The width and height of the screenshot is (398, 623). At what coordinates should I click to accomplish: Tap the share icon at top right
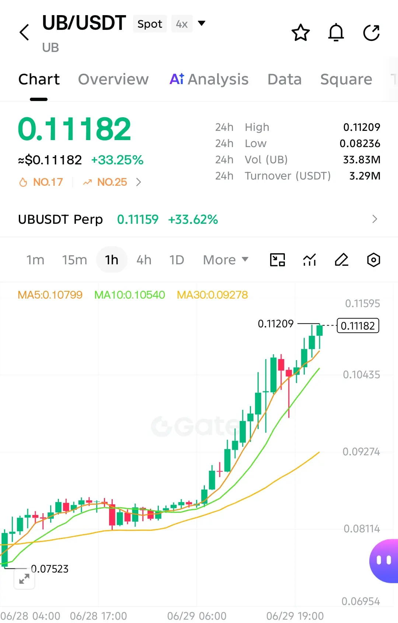tap(371, 32)
